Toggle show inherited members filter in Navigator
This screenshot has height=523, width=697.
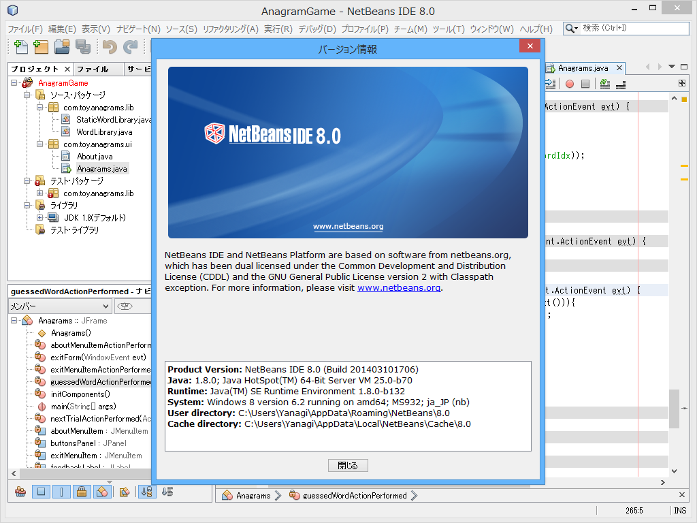click(20, 492)
